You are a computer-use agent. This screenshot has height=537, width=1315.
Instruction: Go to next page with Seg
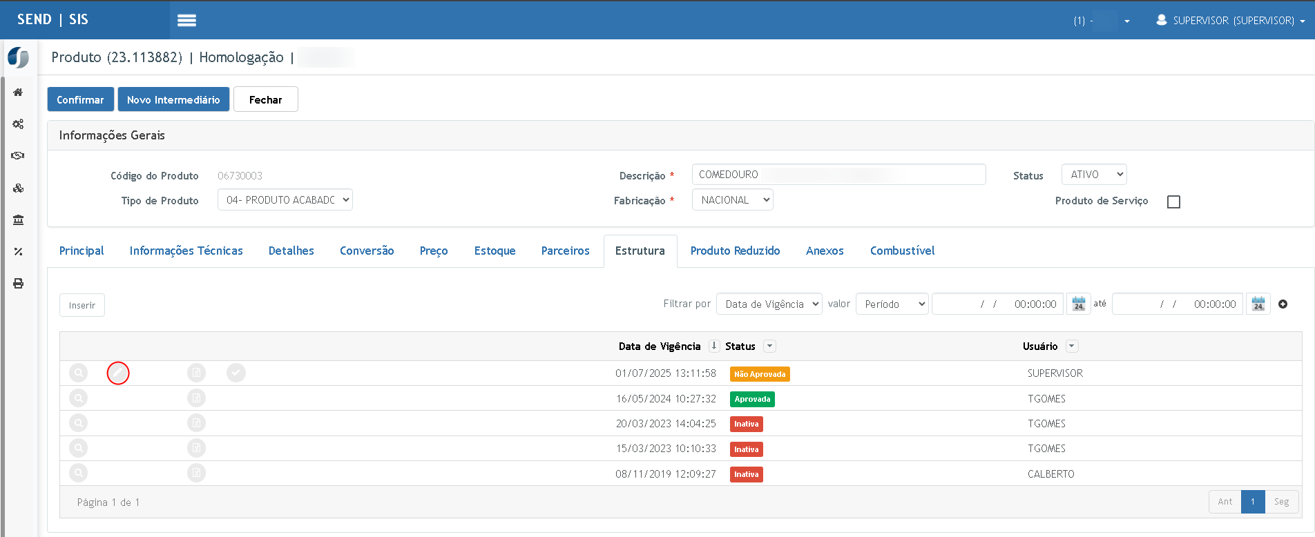[1282, 502]
